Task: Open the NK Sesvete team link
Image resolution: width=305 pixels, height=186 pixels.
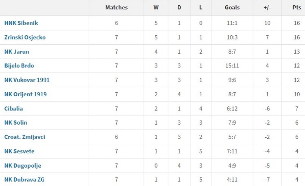Action: pos(19,151)
